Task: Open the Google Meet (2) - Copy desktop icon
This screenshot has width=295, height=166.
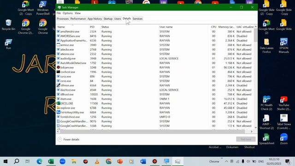Action: coord(26,8)
